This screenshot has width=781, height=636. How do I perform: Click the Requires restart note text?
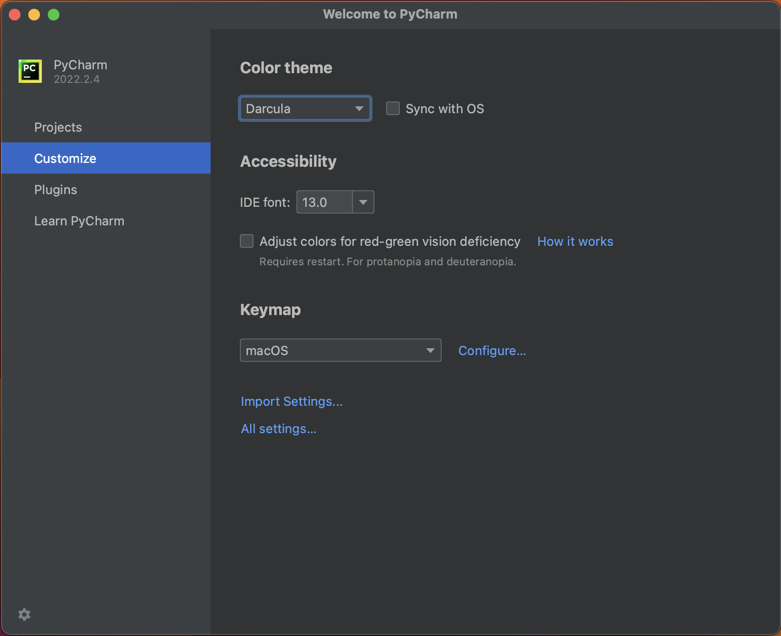pyautogui.click(x=388, y=262)
